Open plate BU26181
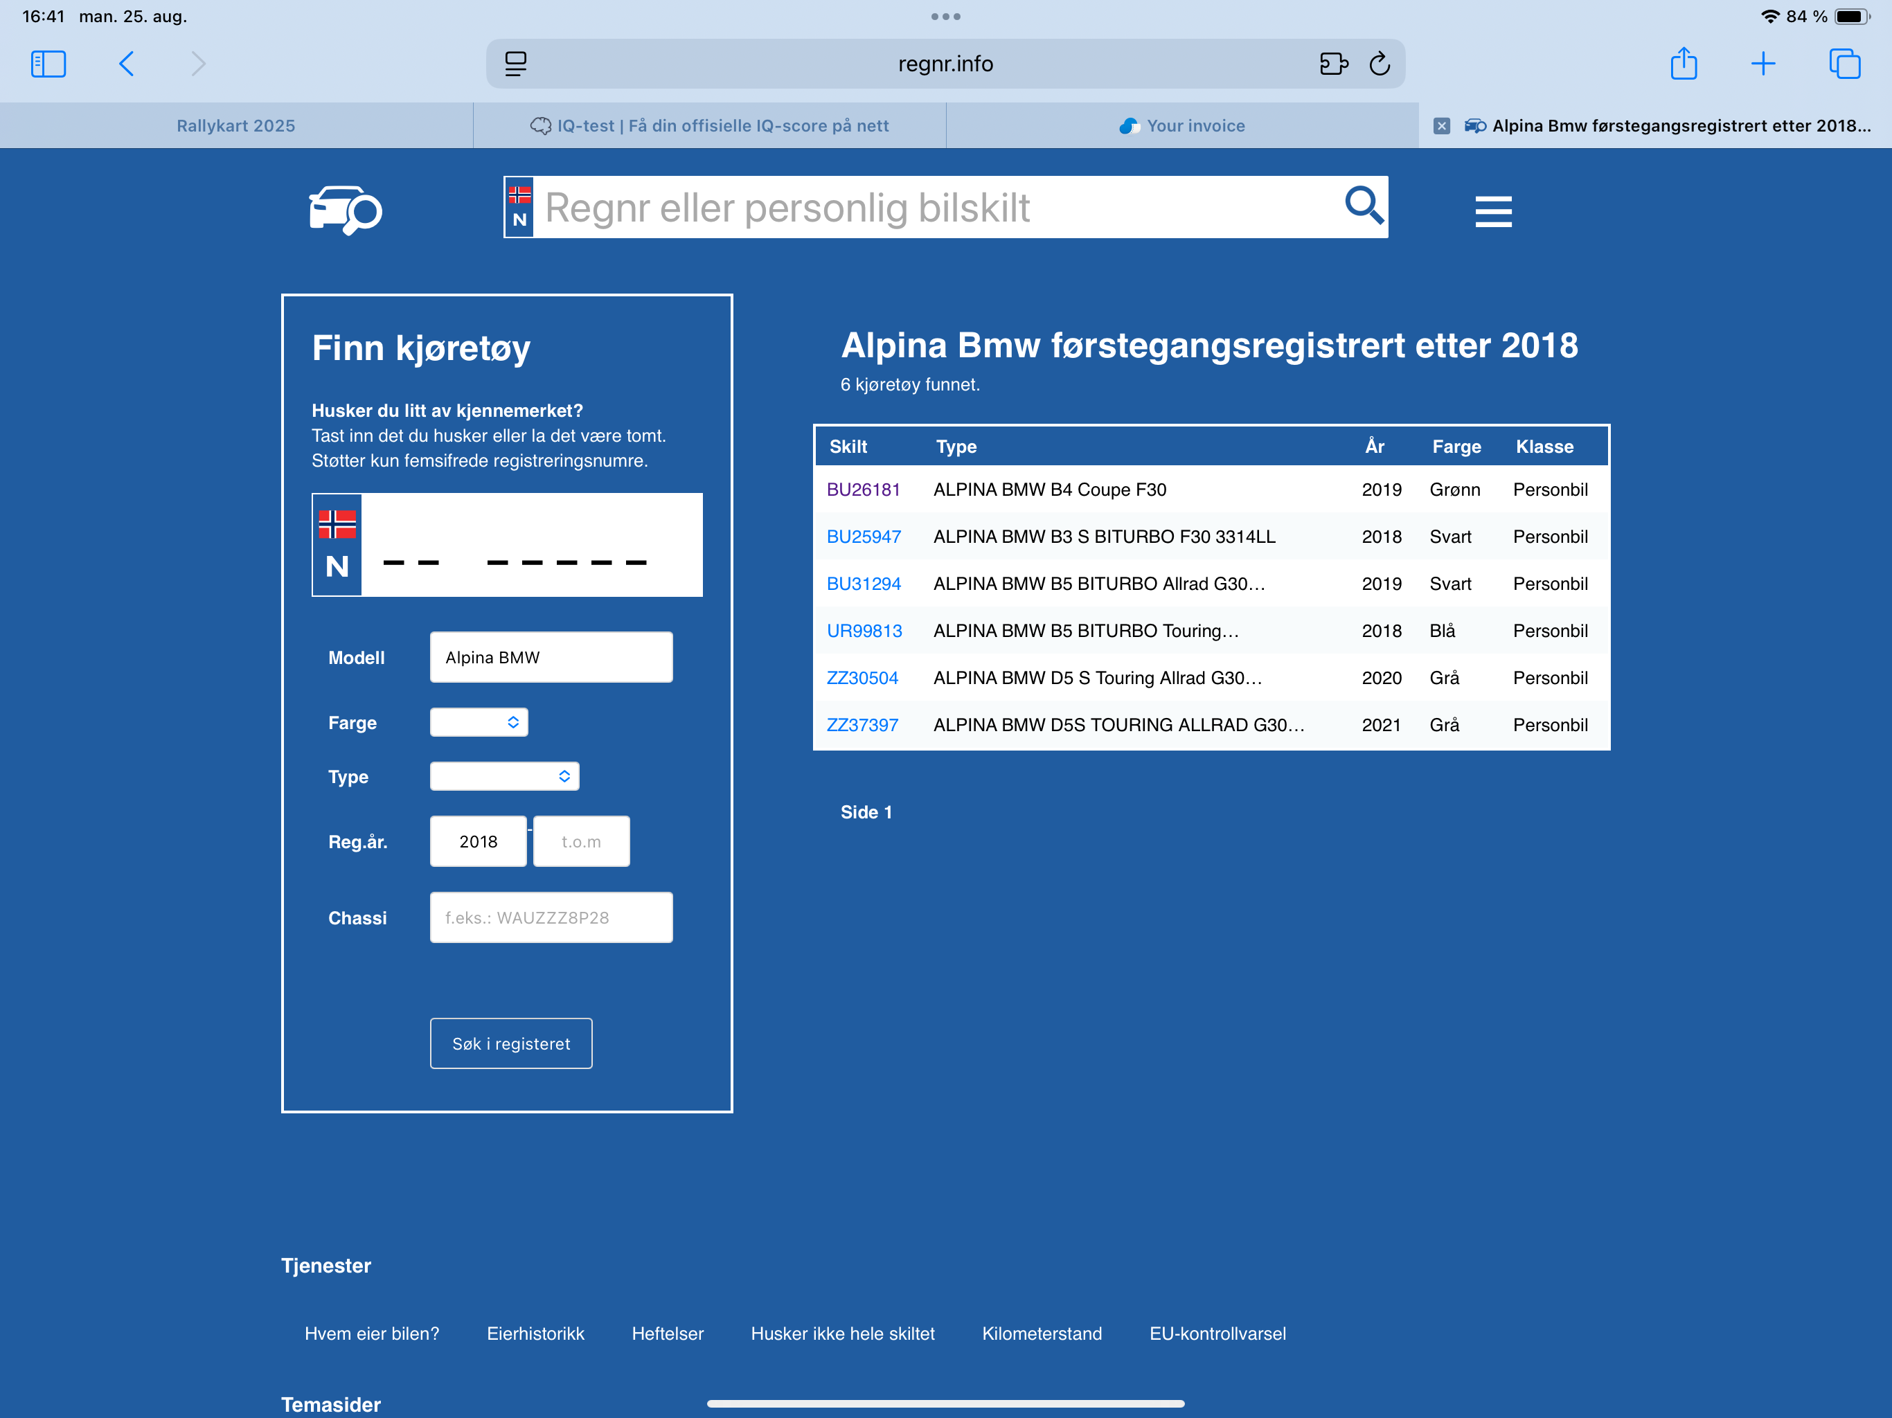This screenshot has height=1418, width=1892. click(x=863, y=490)
